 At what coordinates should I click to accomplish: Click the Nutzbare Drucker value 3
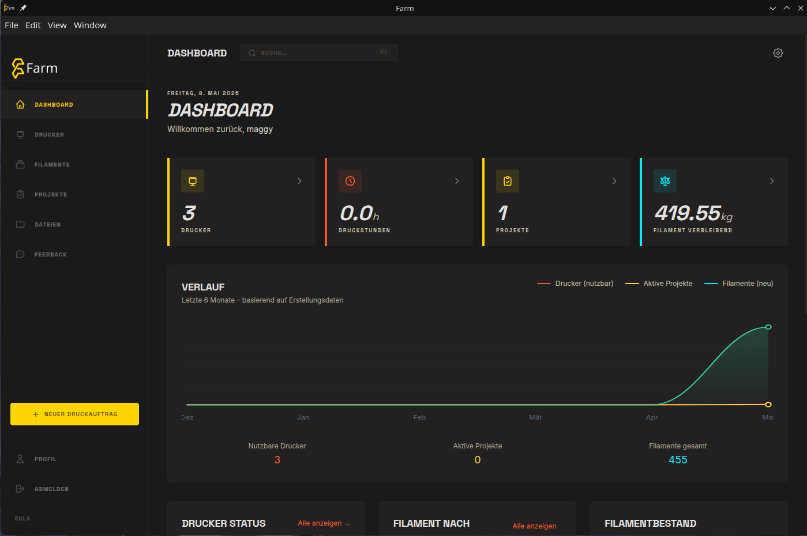[x=277, y=460]
